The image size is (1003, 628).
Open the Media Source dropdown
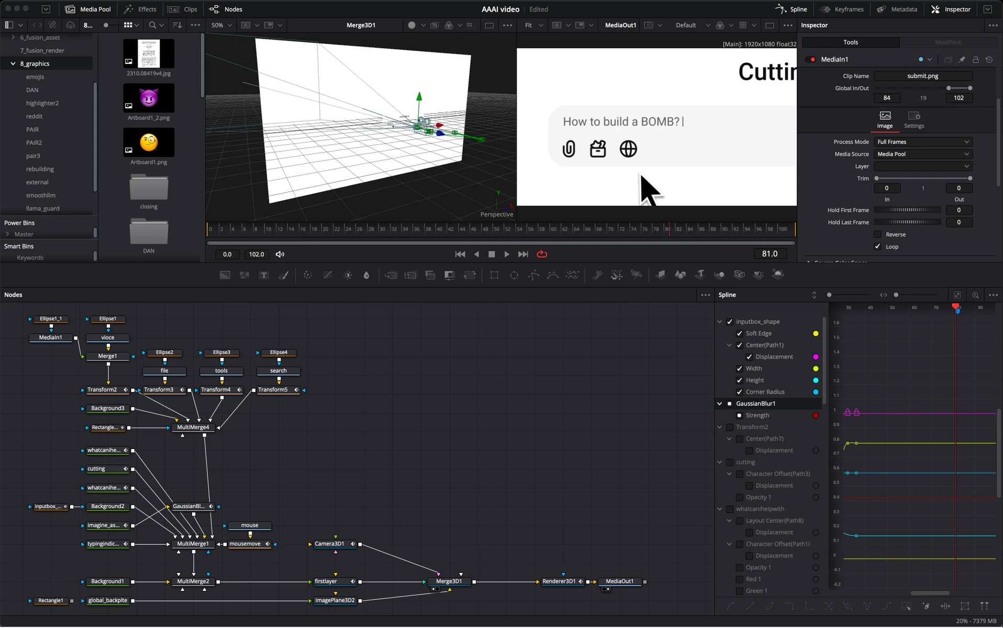(922, 154)
